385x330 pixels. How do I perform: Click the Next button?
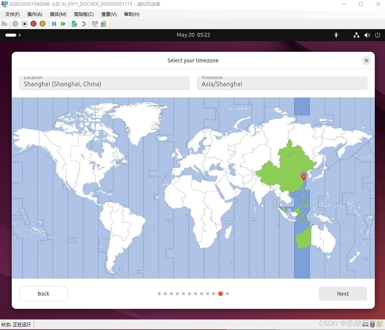[343, 294]
